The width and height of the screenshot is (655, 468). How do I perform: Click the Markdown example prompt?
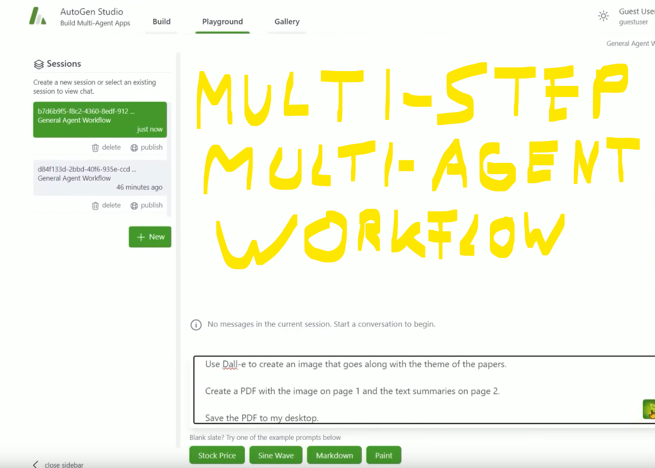(x=334, y=455)
